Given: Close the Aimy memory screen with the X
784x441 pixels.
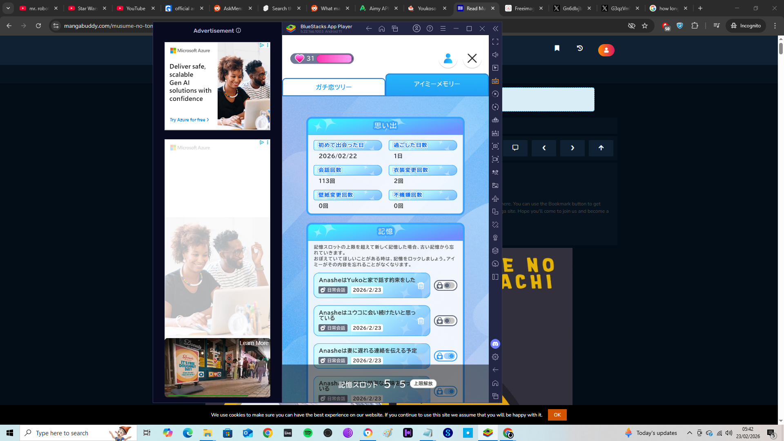Looking at the screenshot, I should (472, 58).
